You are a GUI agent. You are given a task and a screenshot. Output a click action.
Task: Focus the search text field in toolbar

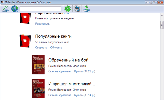click(x=41, y=9)
